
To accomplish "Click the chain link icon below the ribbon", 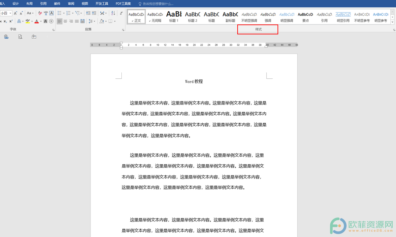I will (x=6, y=37).
